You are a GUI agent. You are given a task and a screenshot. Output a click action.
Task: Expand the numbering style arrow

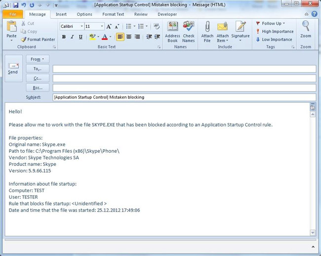click(x=147, y=26)
